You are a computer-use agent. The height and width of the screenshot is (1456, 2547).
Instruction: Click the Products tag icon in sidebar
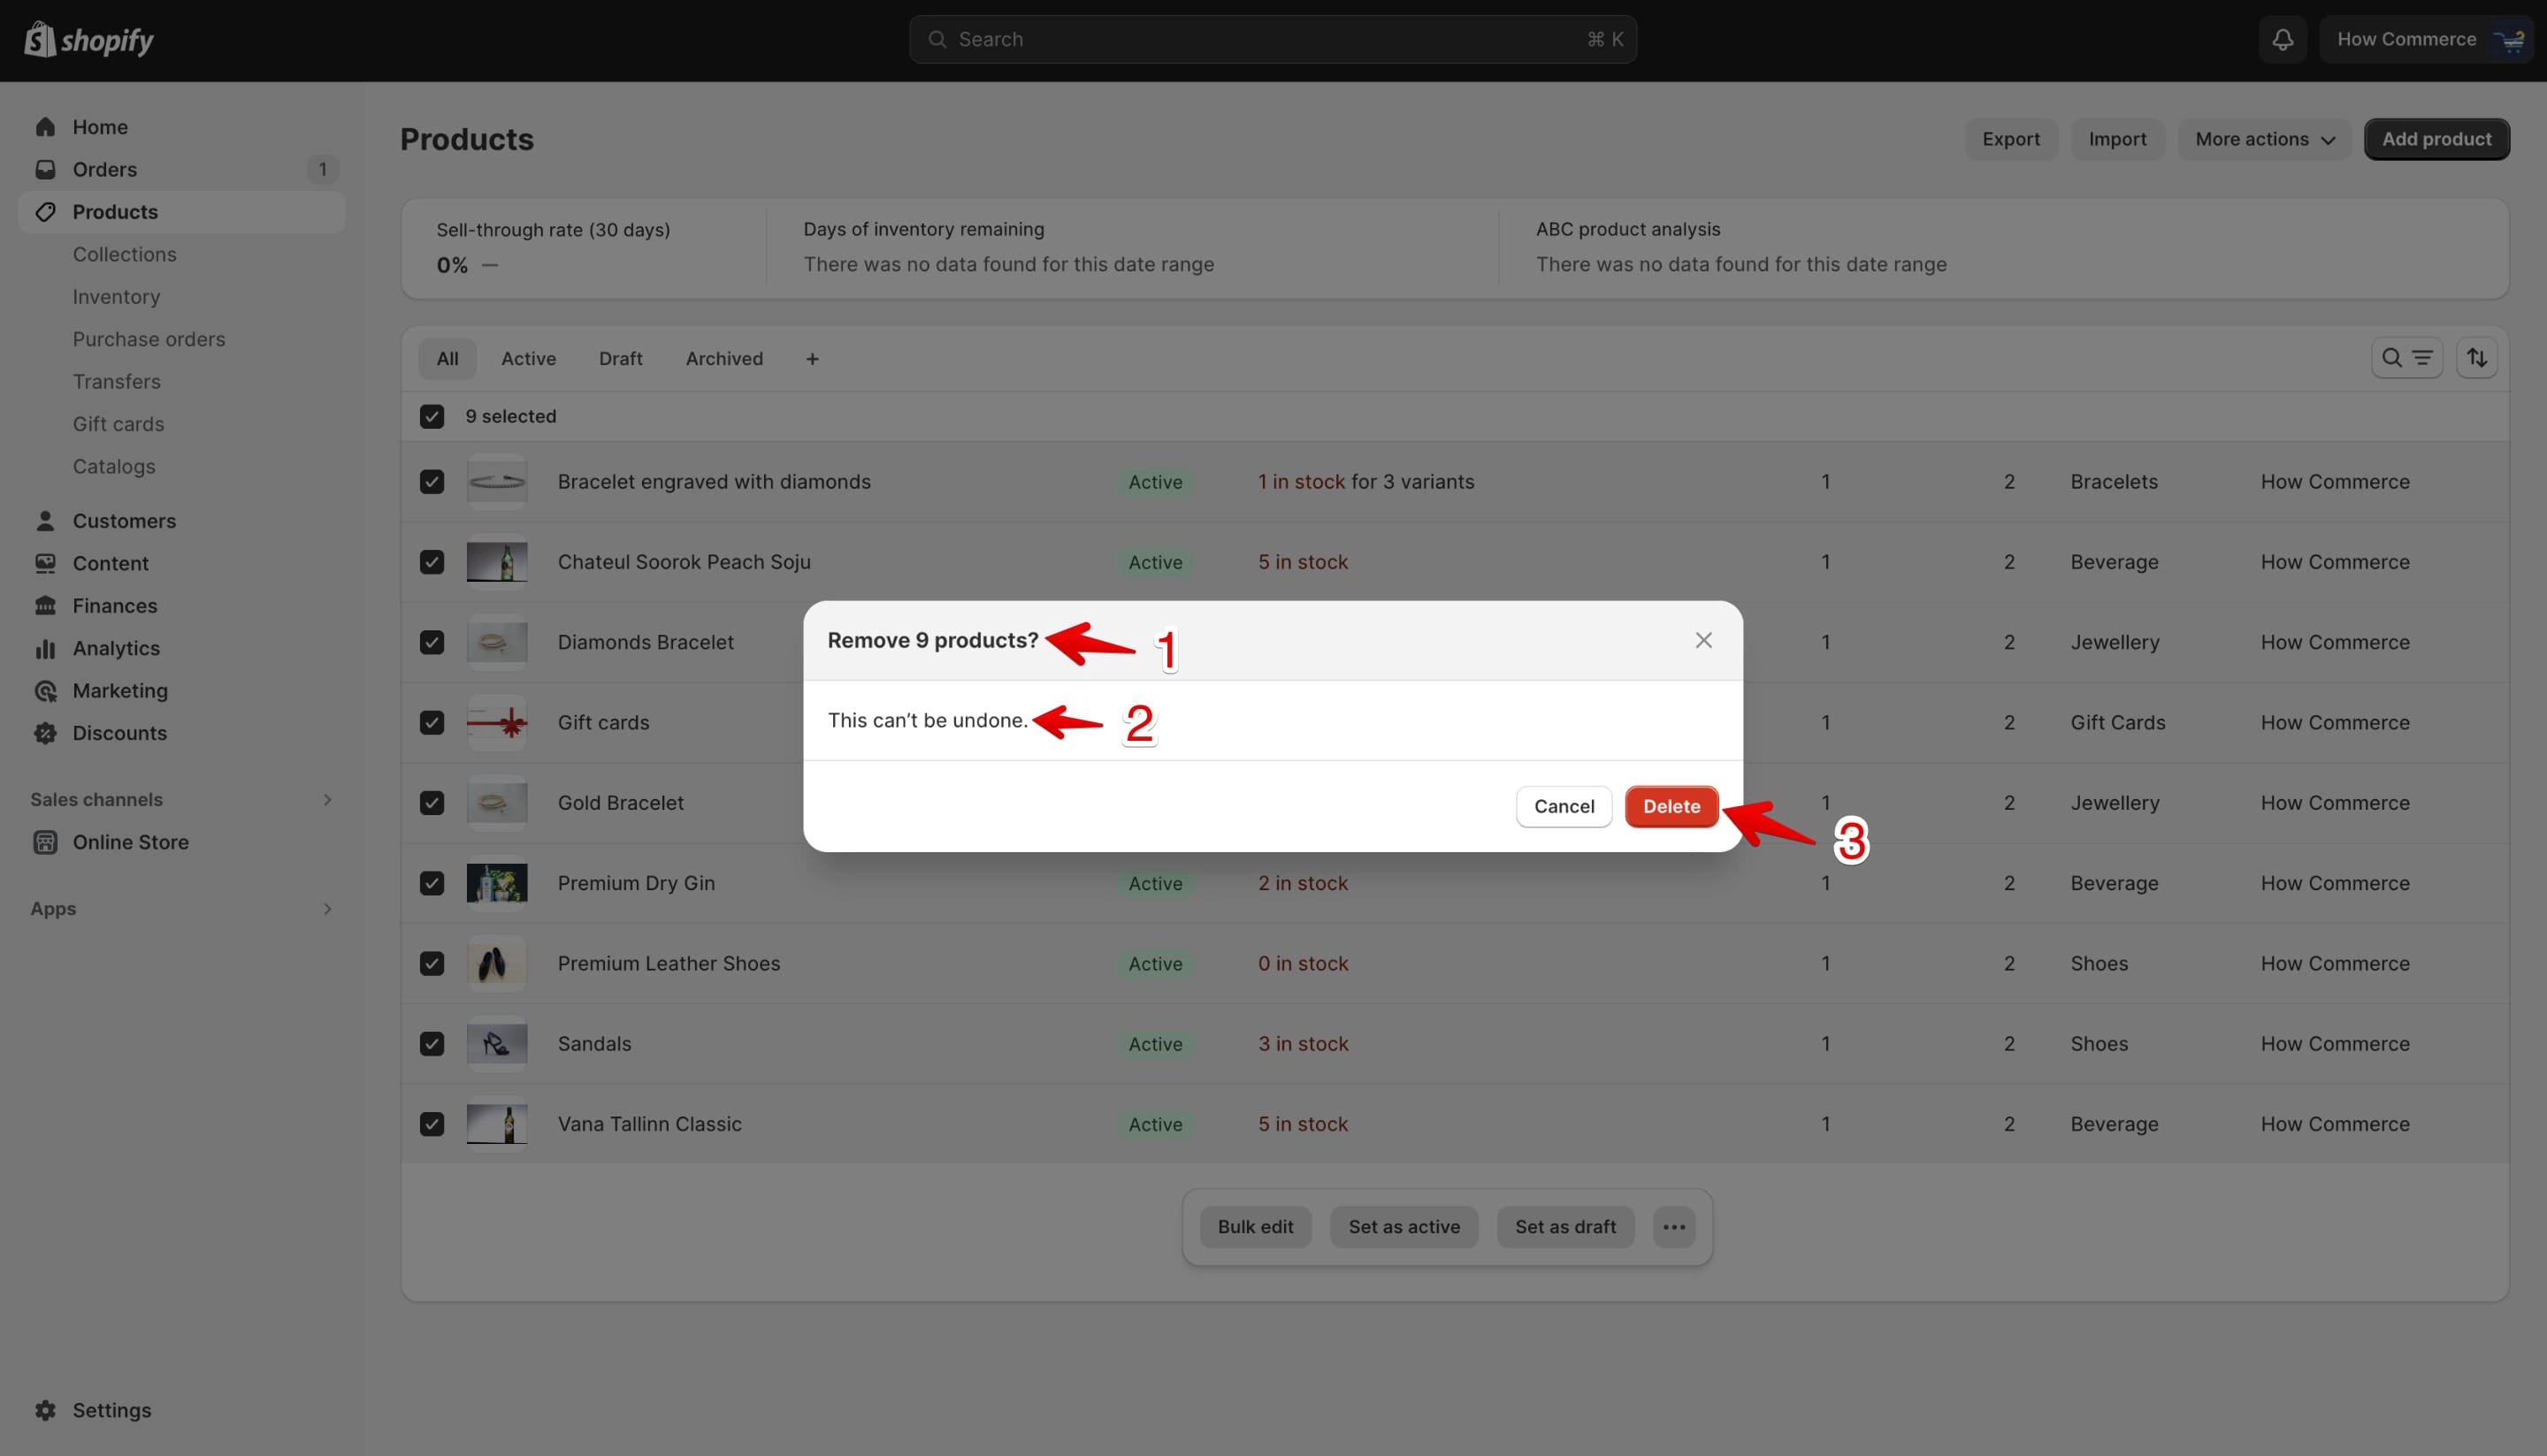point(45,212)
